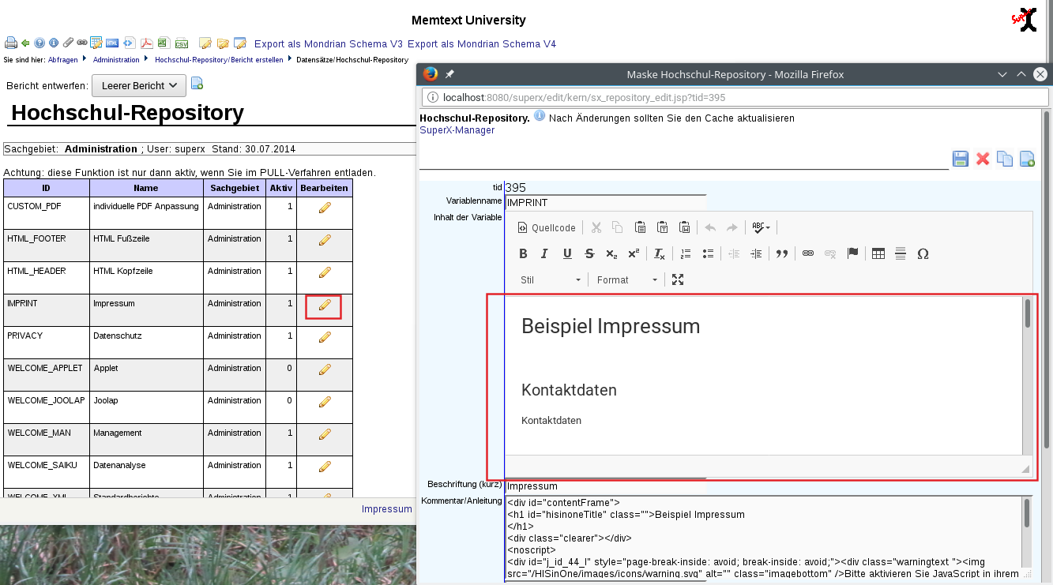Export the report as Excel file

click(164, 43)
